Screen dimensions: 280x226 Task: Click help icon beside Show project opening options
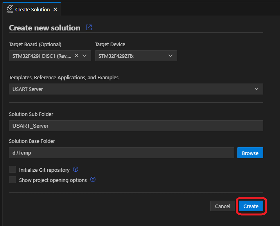point(93,180)
